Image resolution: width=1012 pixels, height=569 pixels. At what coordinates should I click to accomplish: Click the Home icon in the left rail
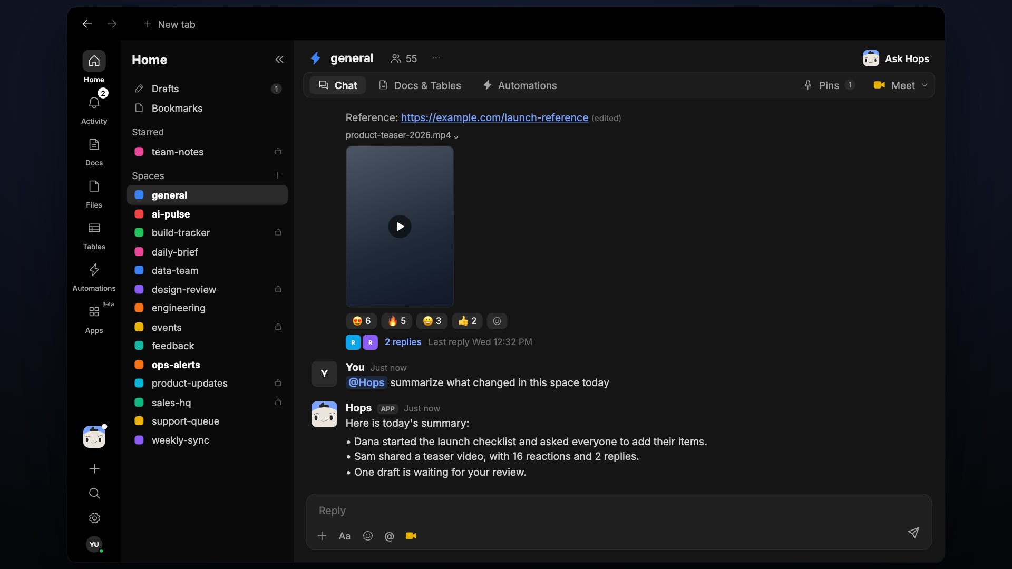click(94, 61)
